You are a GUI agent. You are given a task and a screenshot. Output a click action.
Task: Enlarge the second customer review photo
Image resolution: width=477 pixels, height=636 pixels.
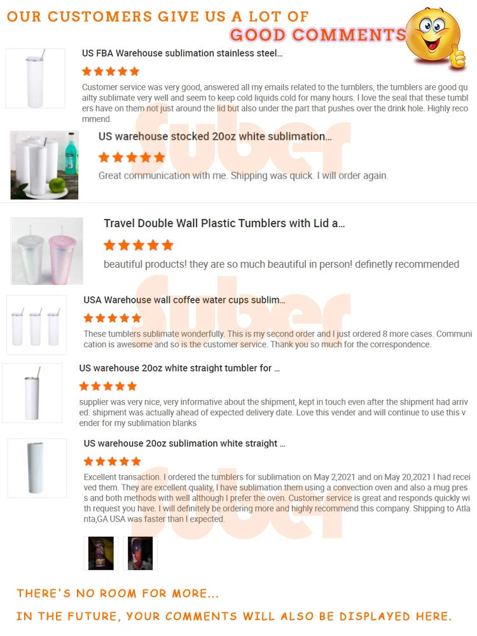point(141,553)
